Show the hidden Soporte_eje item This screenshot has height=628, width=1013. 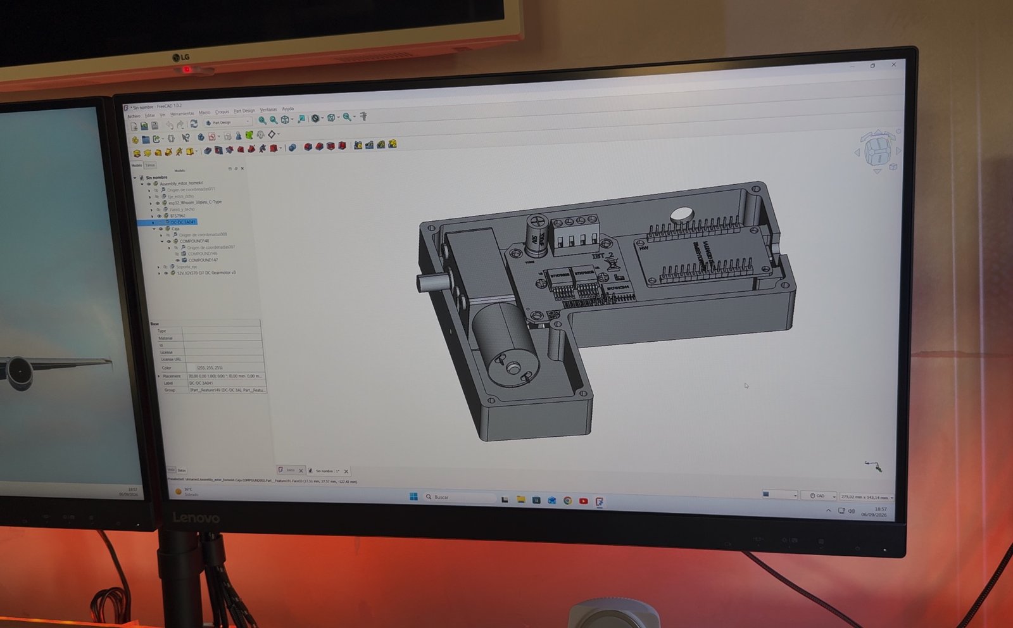[x=165, y=267]
